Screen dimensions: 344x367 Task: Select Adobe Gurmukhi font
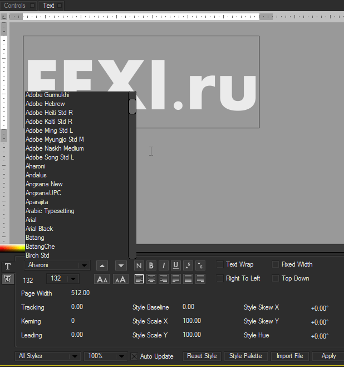[47, 95]
